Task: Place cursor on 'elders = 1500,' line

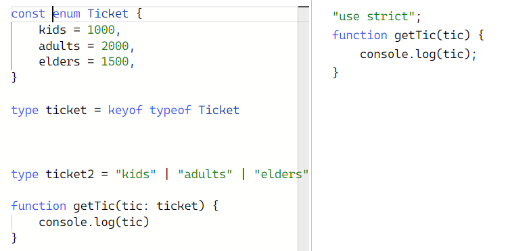Action: [x=87, y=61]
